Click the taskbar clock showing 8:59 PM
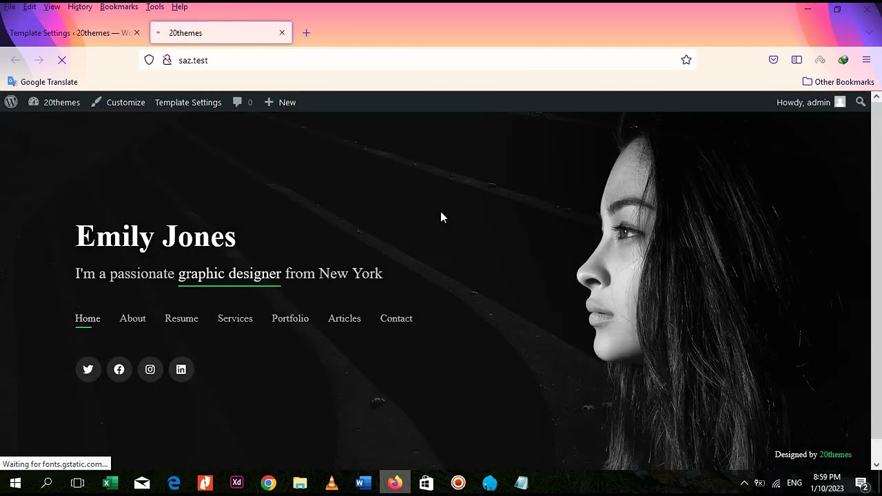 click(827, 483)
